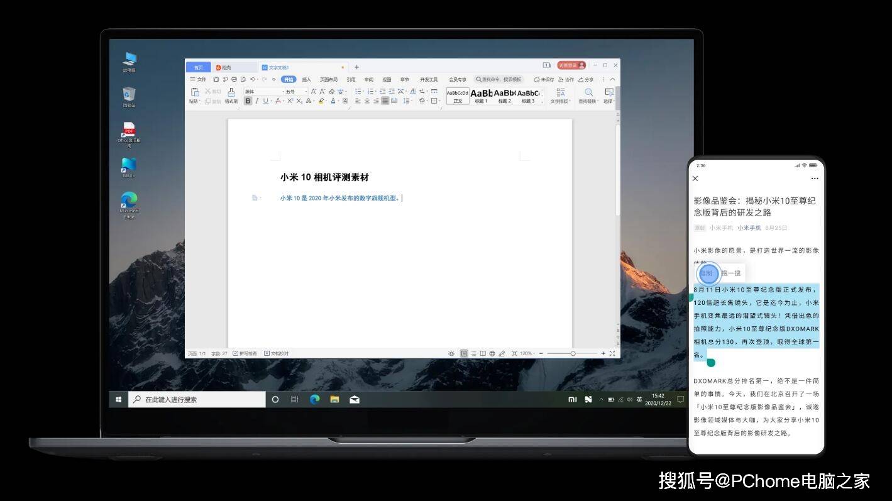This screenshot has width=892, height=501.
Task: Click the Paste icon in WPS ribbon
Action: pos(195,92)
